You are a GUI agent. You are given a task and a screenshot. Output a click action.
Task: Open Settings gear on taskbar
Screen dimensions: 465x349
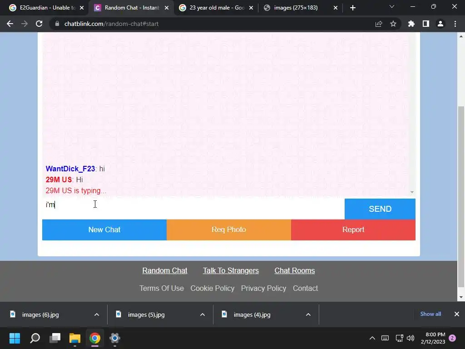click(114, 338)
